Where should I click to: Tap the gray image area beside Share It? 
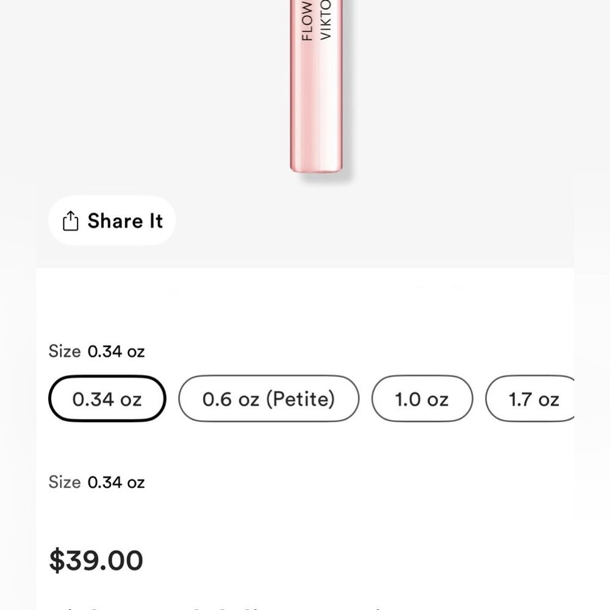pos(373,221)
